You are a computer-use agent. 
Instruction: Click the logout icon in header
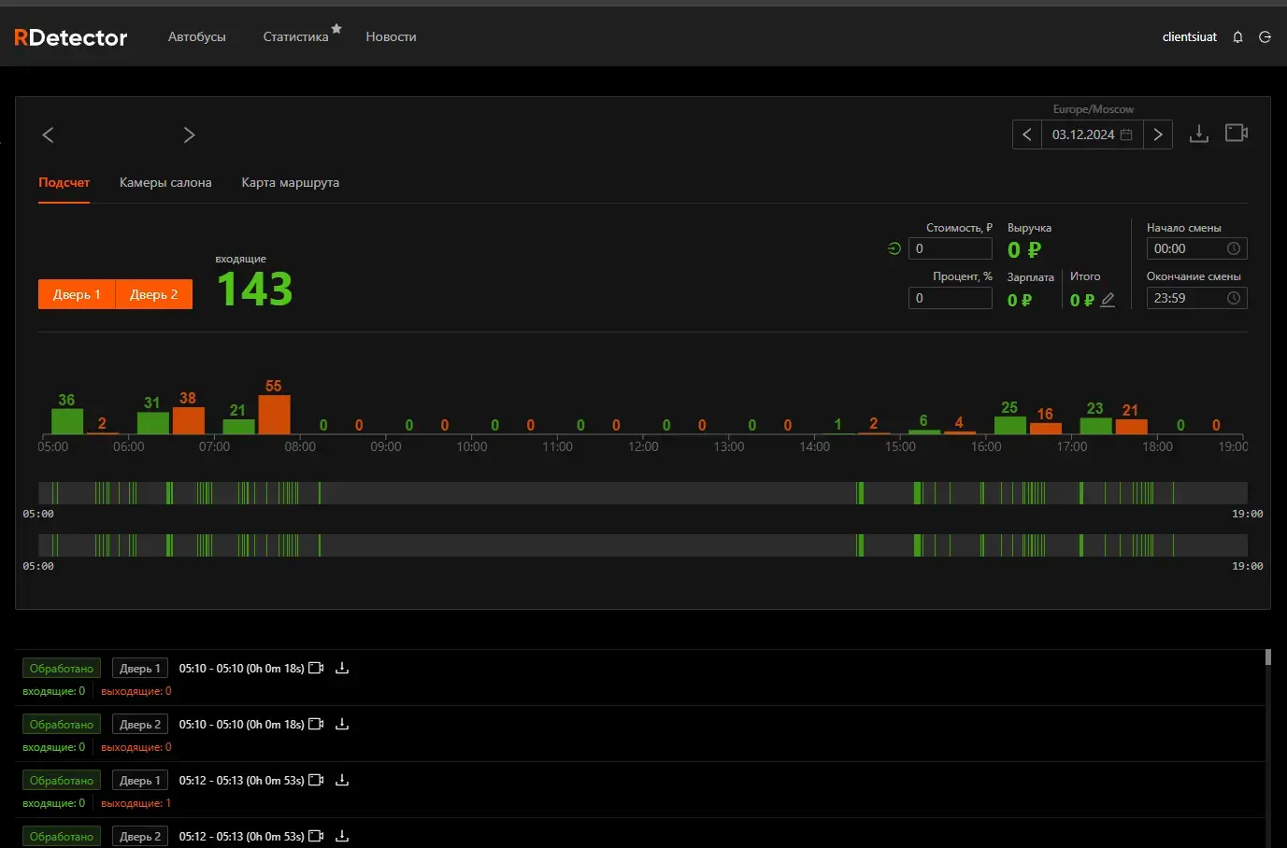pyautogui.click(x=1265, y=37)
